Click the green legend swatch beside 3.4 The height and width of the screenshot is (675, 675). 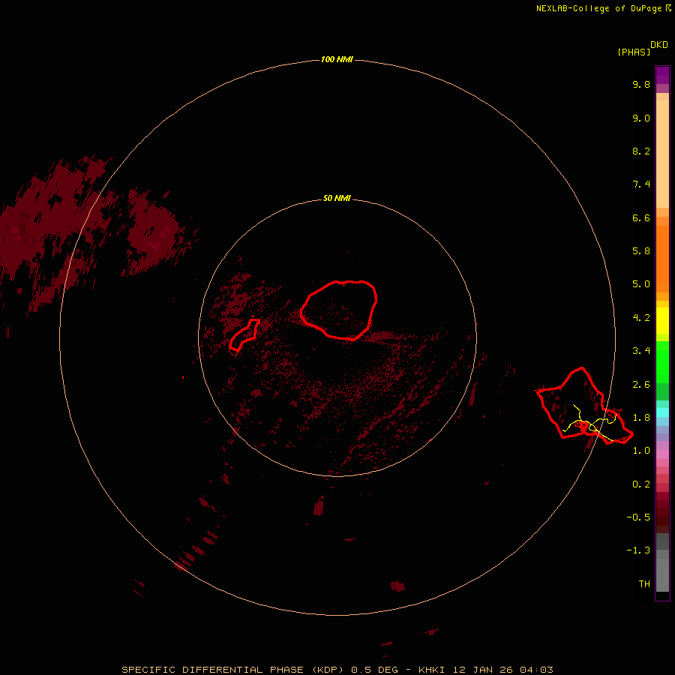[662, 356]
